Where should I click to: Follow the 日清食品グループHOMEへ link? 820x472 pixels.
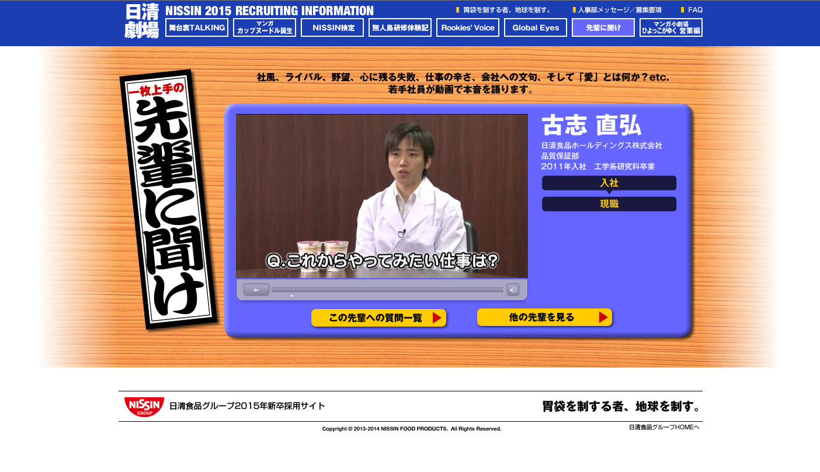point(664,427)
